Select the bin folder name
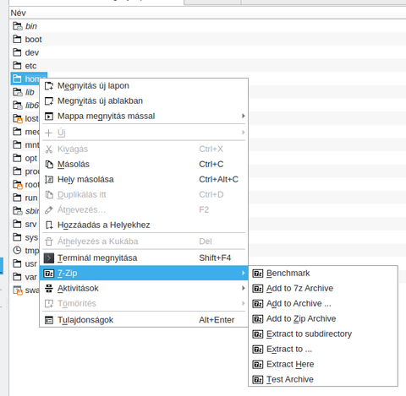Screen dimensions: 406x396 coord(31,26)
